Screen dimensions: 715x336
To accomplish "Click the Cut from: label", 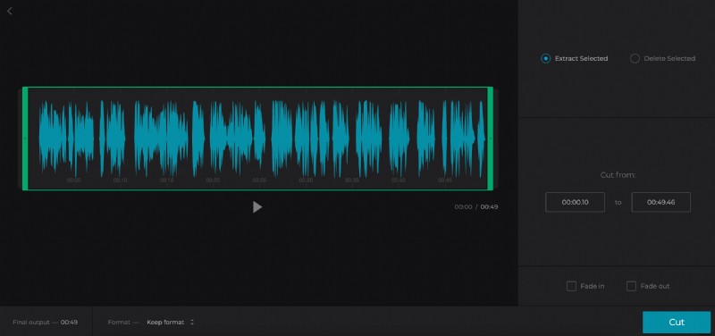I will [618, 175].
